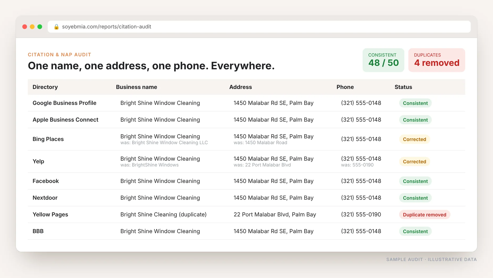Click the Consistent badge in Google Business Profile row
Image resolution: width=493 pixels, height=278 pixels.
415,103
